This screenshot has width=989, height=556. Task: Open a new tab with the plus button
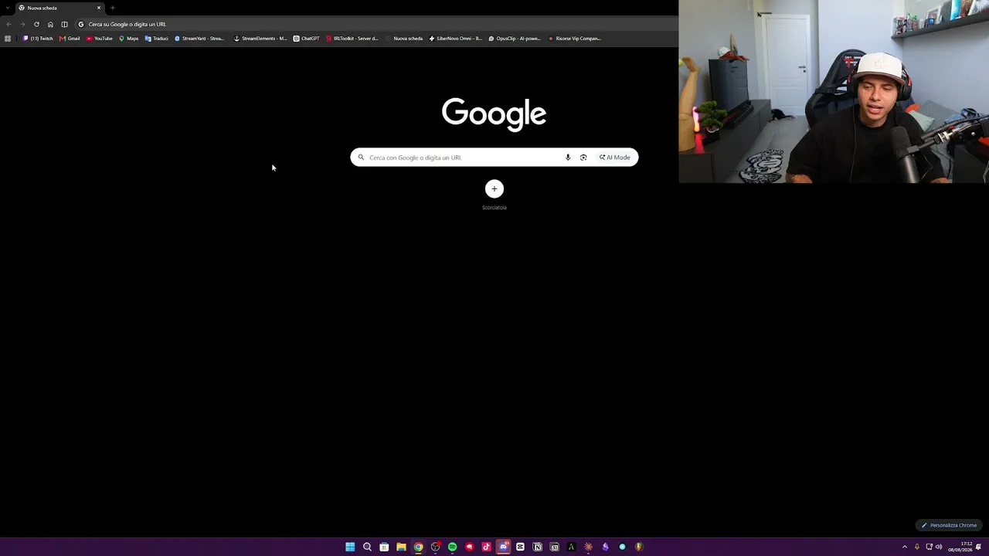112,8
